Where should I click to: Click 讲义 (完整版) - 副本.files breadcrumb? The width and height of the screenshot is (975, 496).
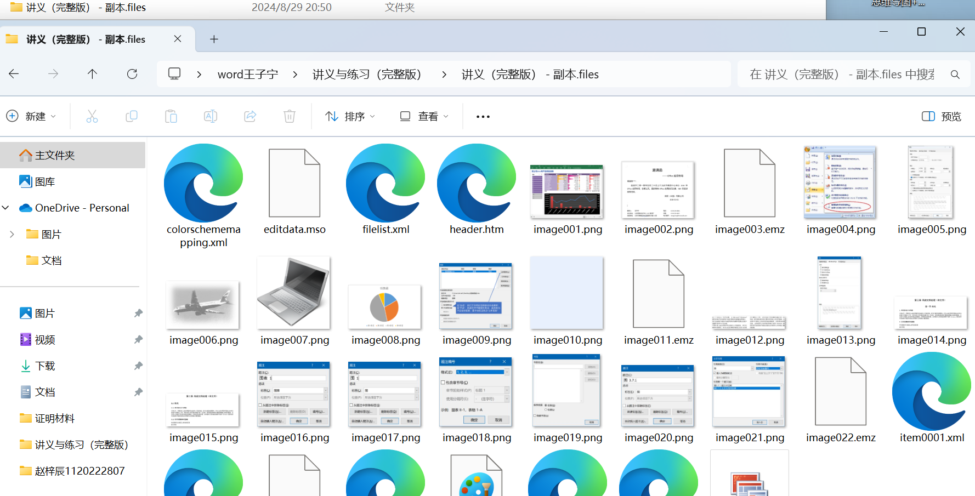click(x=530, y=74)
